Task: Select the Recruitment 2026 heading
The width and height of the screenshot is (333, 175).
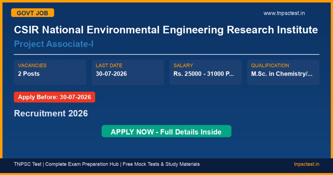Action: pos(51,114)
